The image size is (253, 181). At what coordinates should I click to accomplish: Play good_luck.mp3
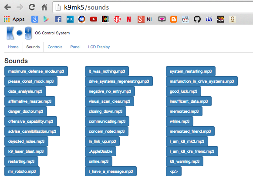183,91
